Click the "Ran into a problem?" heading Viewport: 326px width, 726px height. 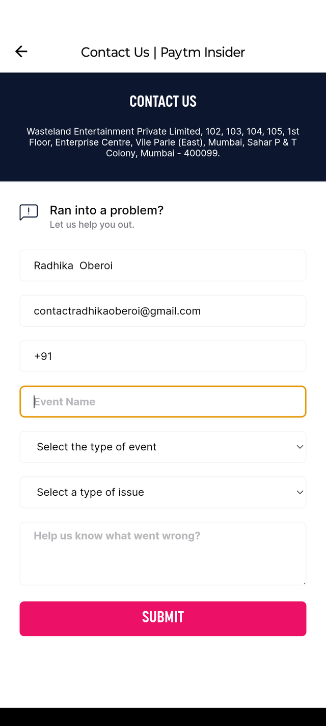tap(106, 210)
